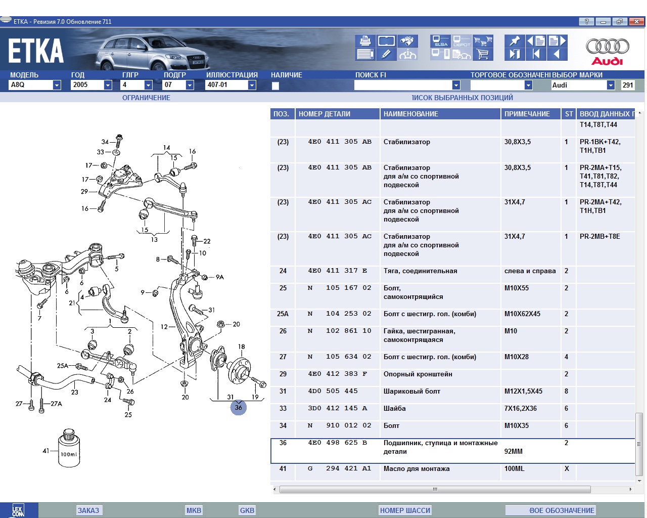
Task: Click the exit door icon
Action: pos(515,54)
